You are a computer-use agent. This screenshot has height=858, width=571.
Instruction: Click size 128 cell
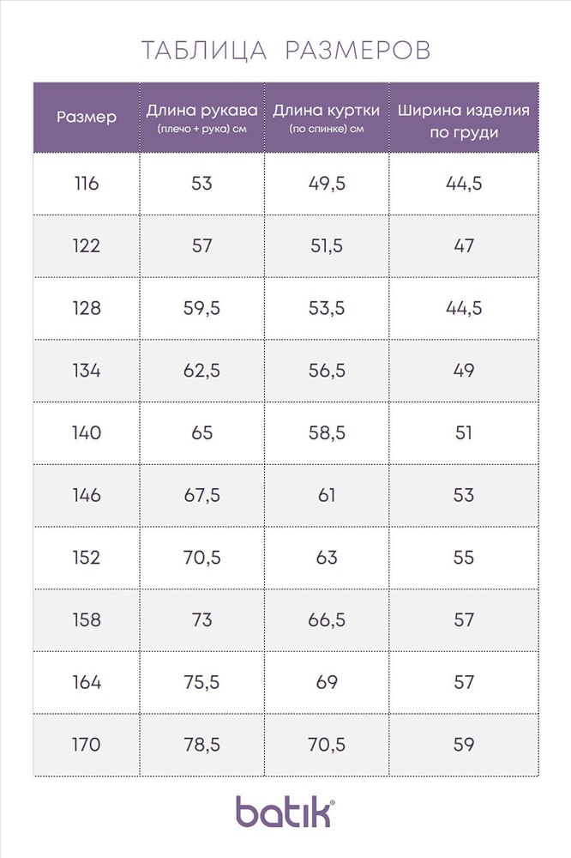click(x=87, y=308)
